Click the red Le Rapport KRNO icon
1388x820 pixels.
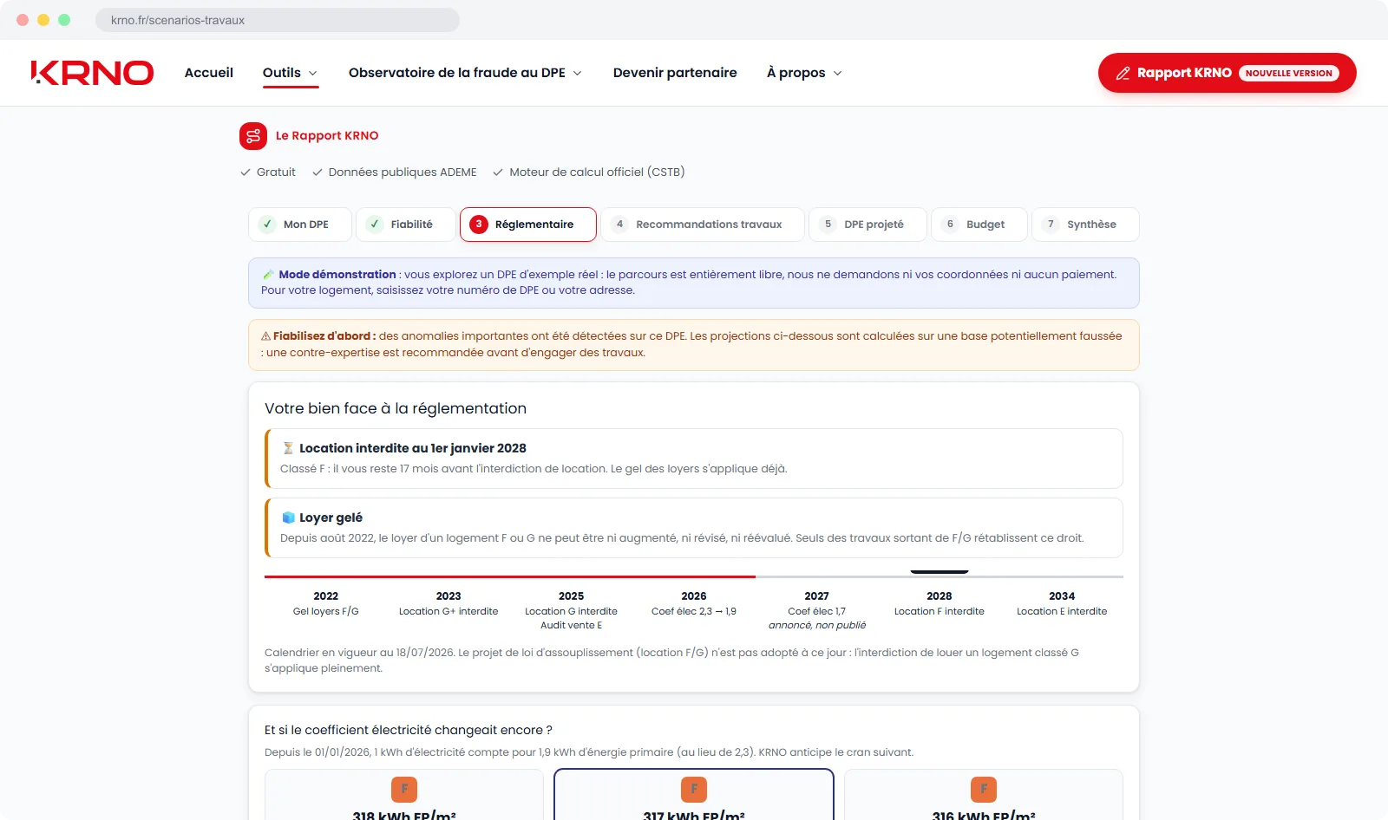pyautogui.click(x=253, y=136)
